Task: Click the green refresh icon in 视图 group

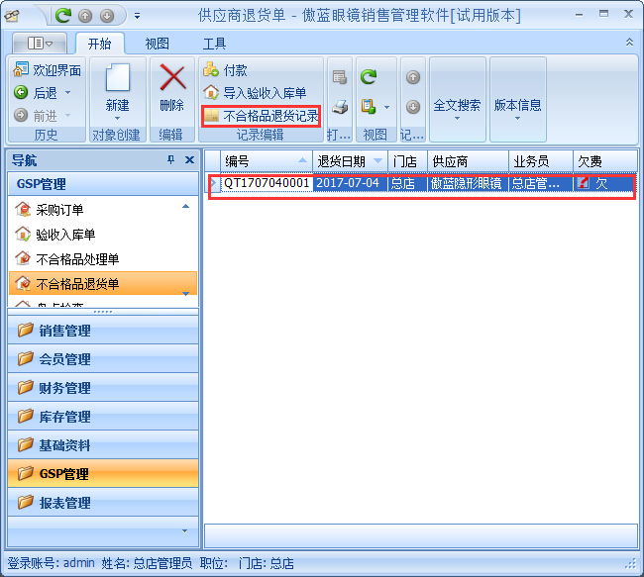Action: coord(369,77)
